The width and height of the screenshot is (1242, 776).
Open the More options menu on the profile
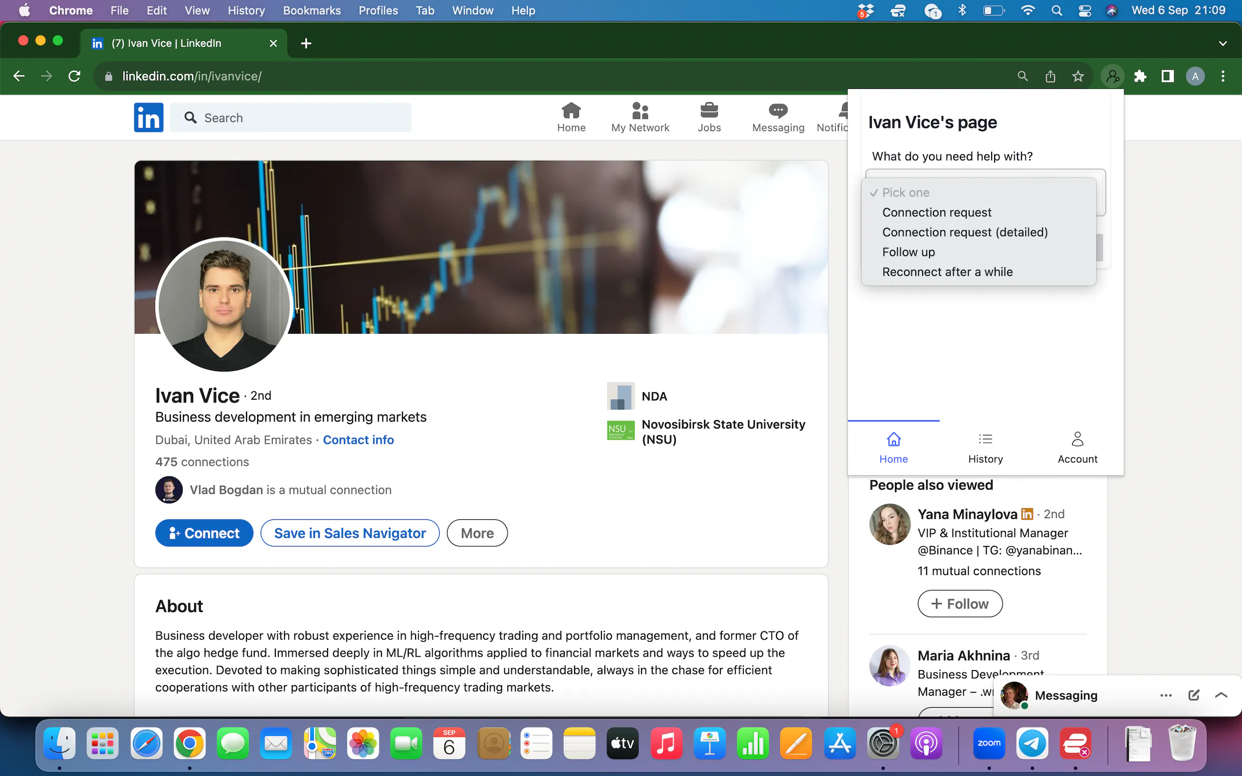coord(476,533)
